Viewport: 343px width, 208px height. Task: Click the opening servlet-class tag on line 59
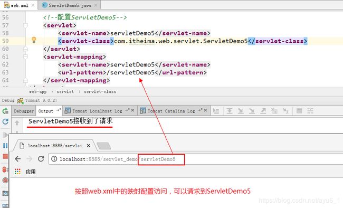click(x=85, y=41)
